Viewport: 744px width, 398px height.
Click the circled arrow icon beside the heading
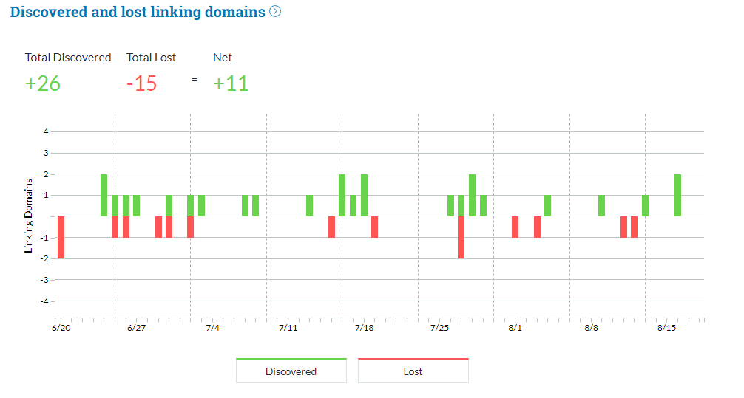(x=275, y=11)
